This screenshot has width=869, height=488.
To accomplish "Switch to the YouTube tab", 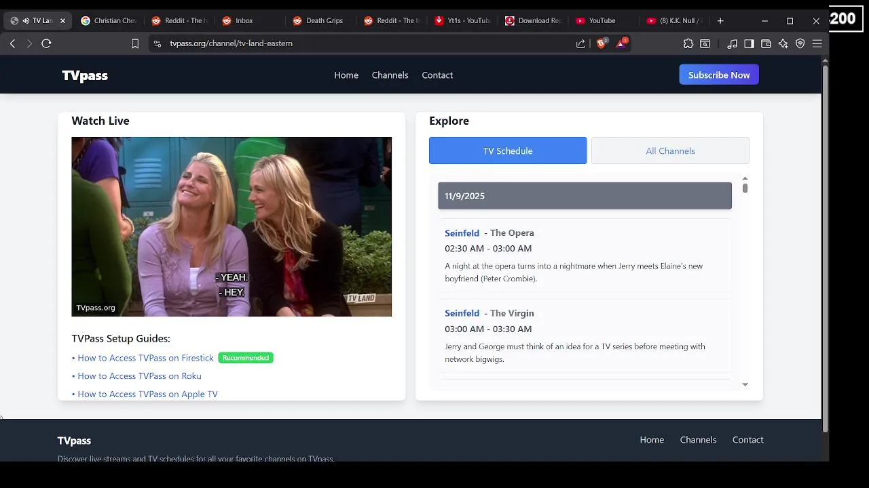I will (x=603, y=20).
